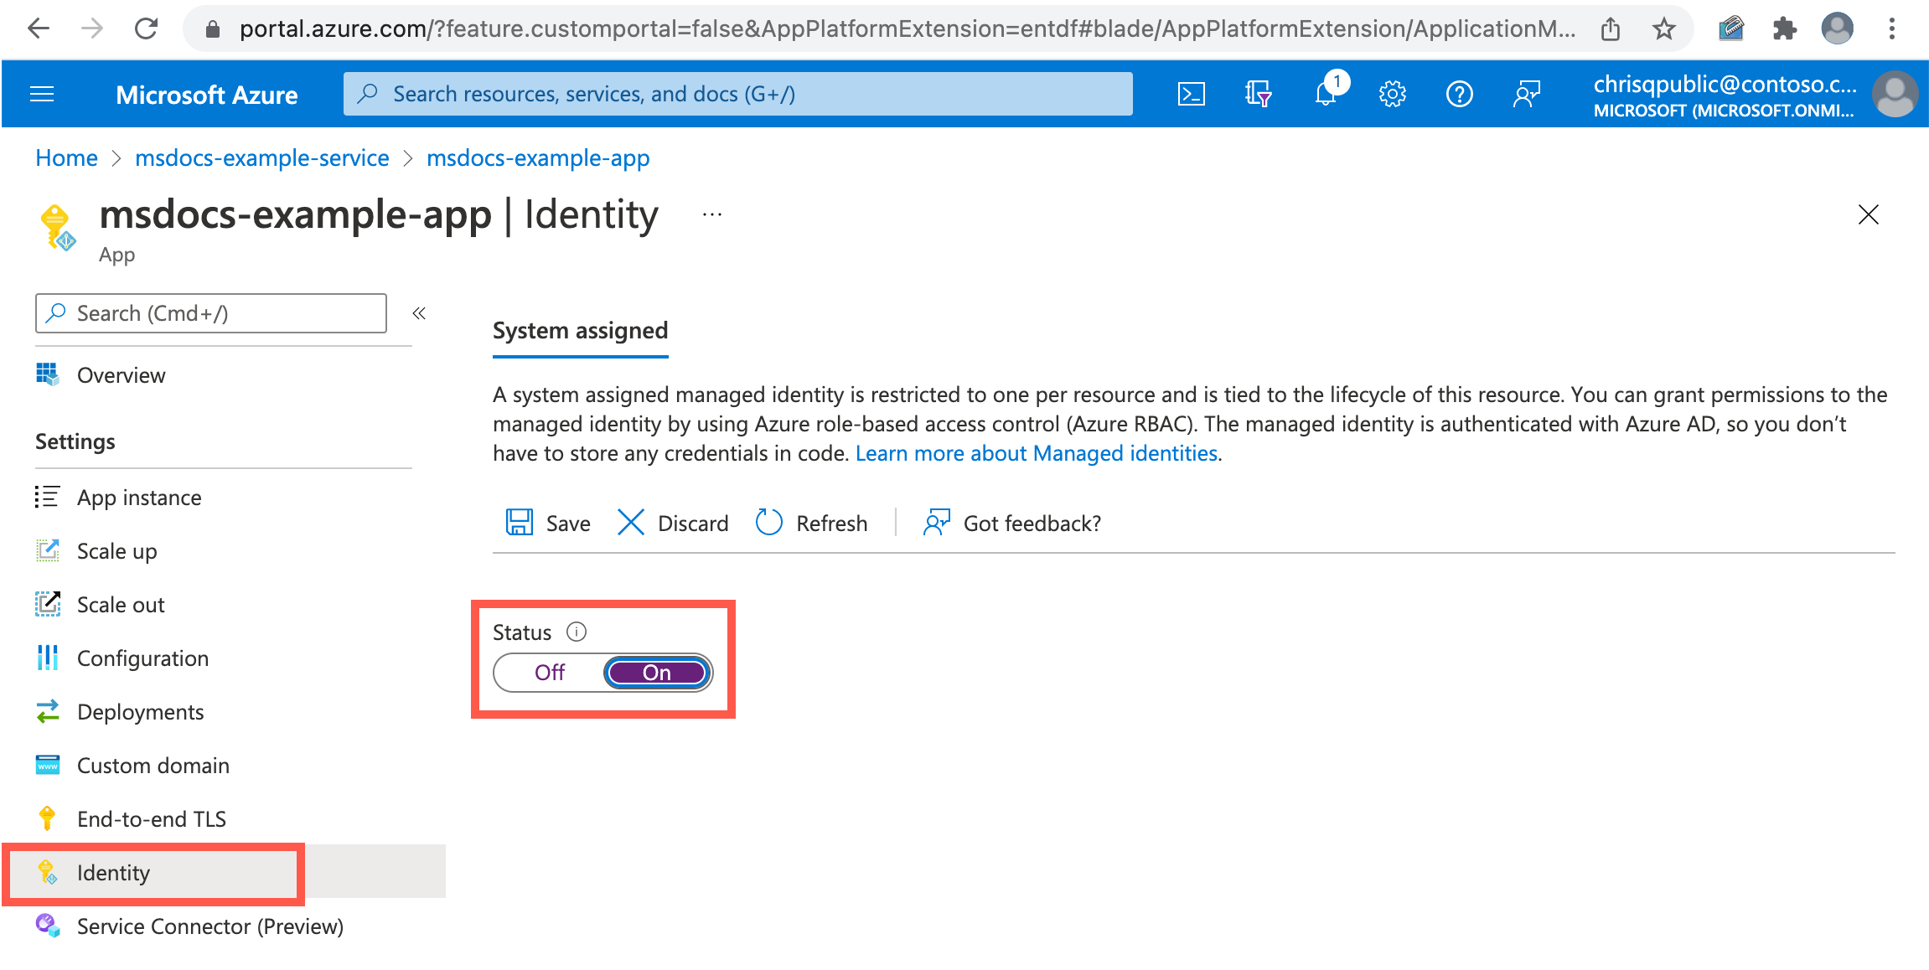The image size is (1929, 970).
Task: Click the Status info icon
Action: pyautogui.click(x=577, y=632)
